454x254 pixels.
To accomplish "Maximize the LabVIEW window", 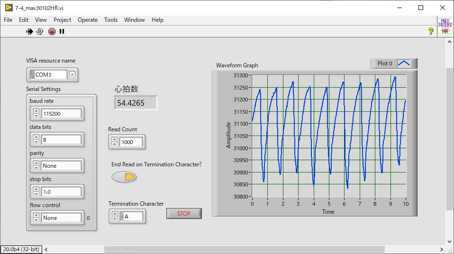I will click(421, 8).
